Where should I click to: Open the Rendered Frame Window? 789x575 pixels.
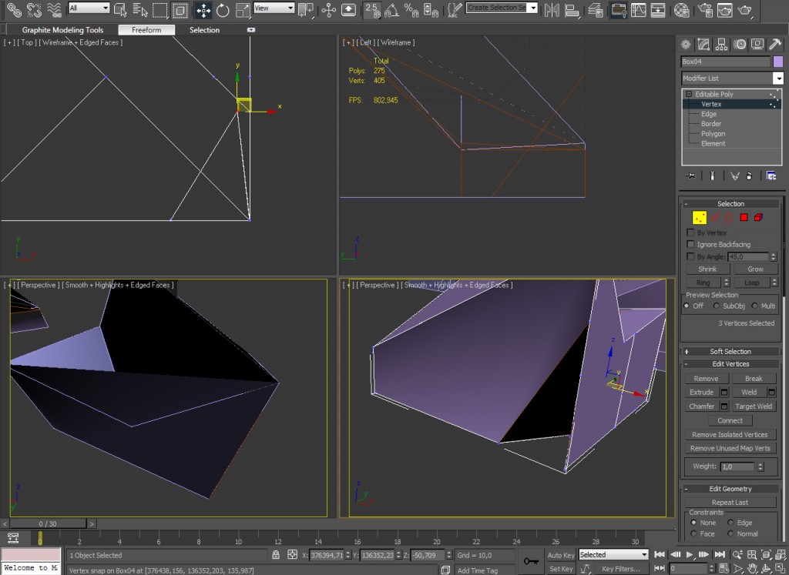tap(724, 9)
